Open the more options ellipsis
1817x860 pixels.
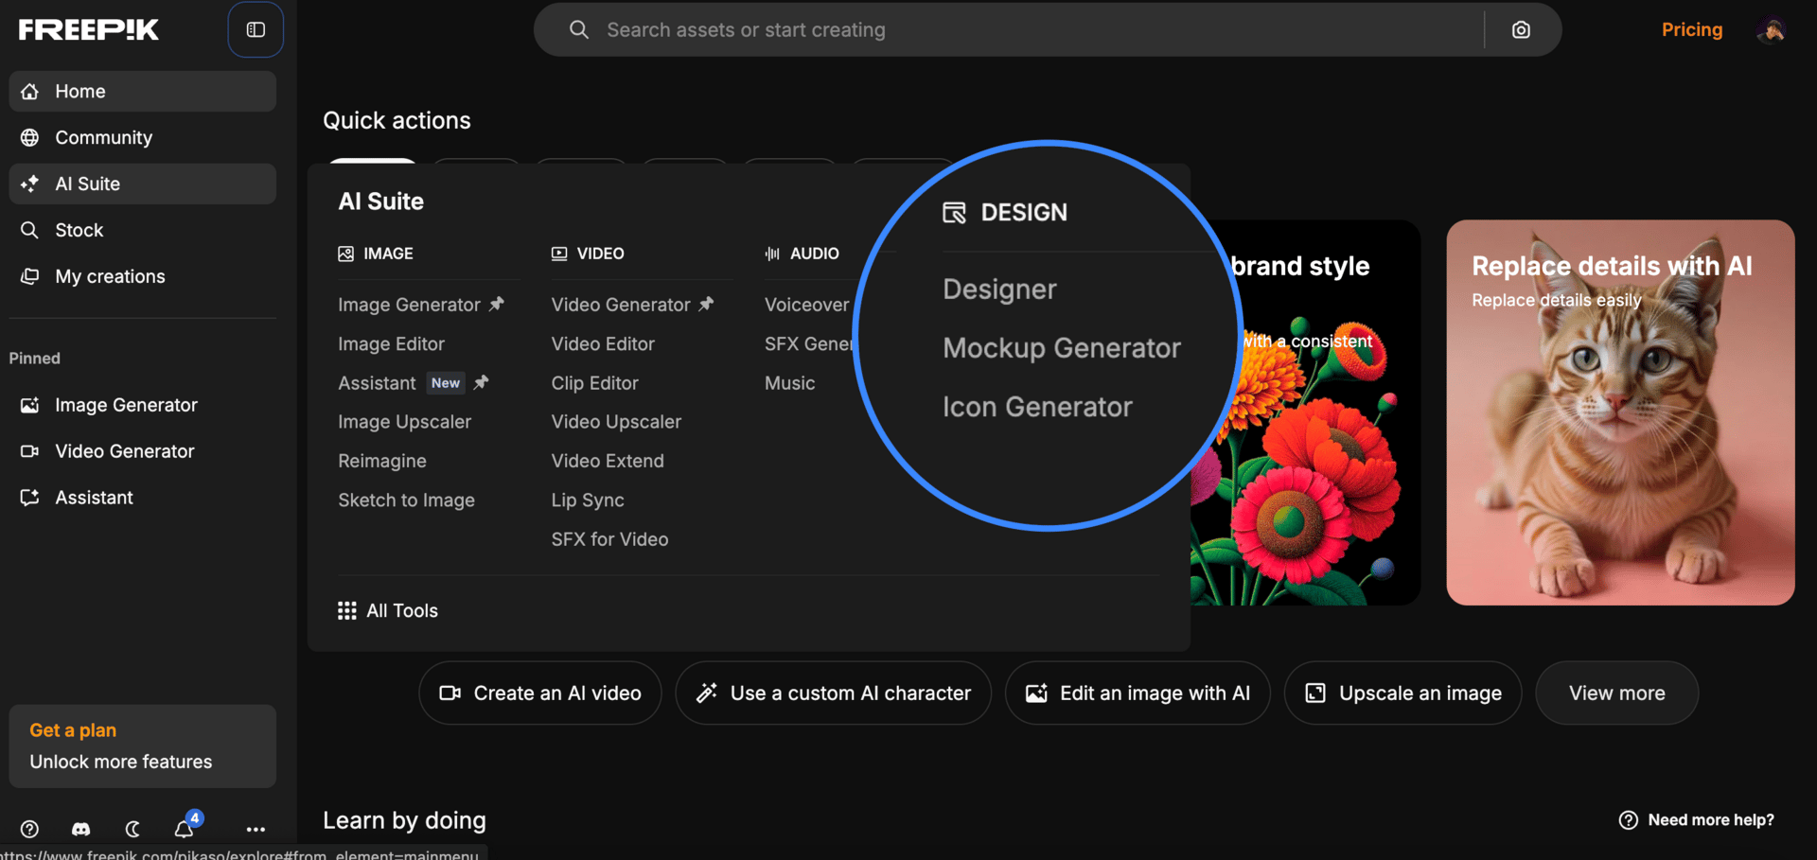256,829
